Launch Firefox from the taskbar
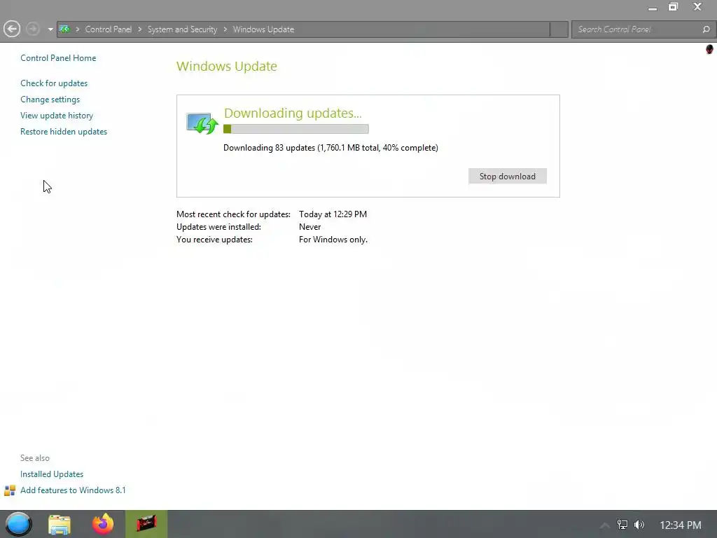 point(103,524)
